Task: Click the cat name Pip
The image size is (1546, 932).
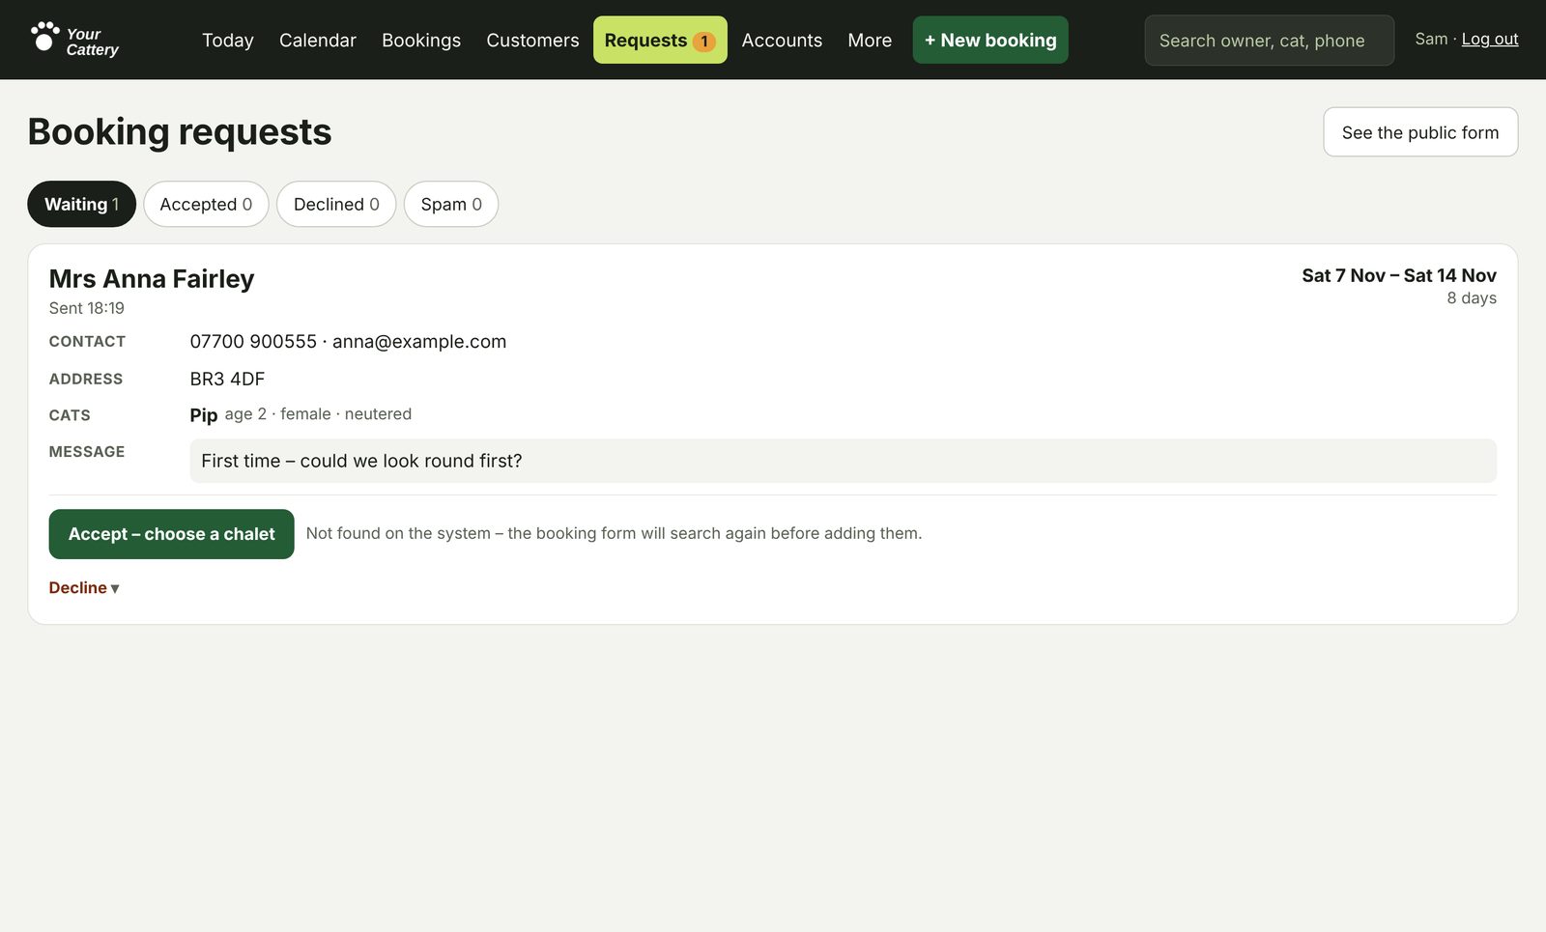Action: click(x=204, y=415)
